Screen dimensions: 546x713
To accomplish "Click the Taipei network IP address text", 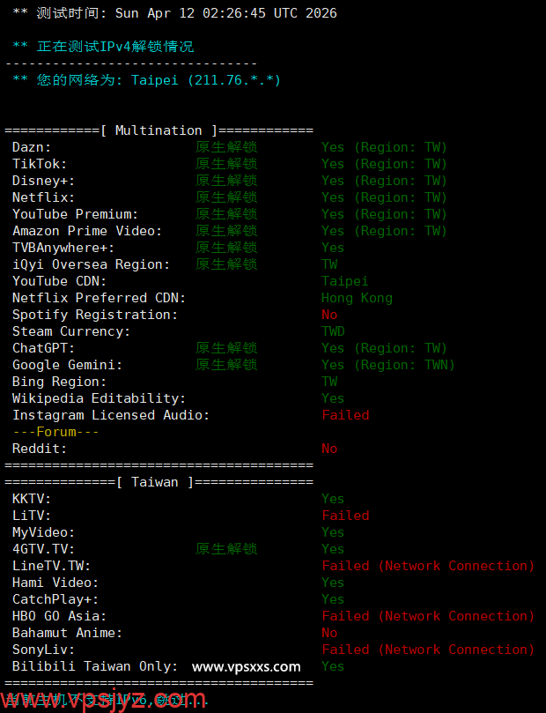I will 205,80.
